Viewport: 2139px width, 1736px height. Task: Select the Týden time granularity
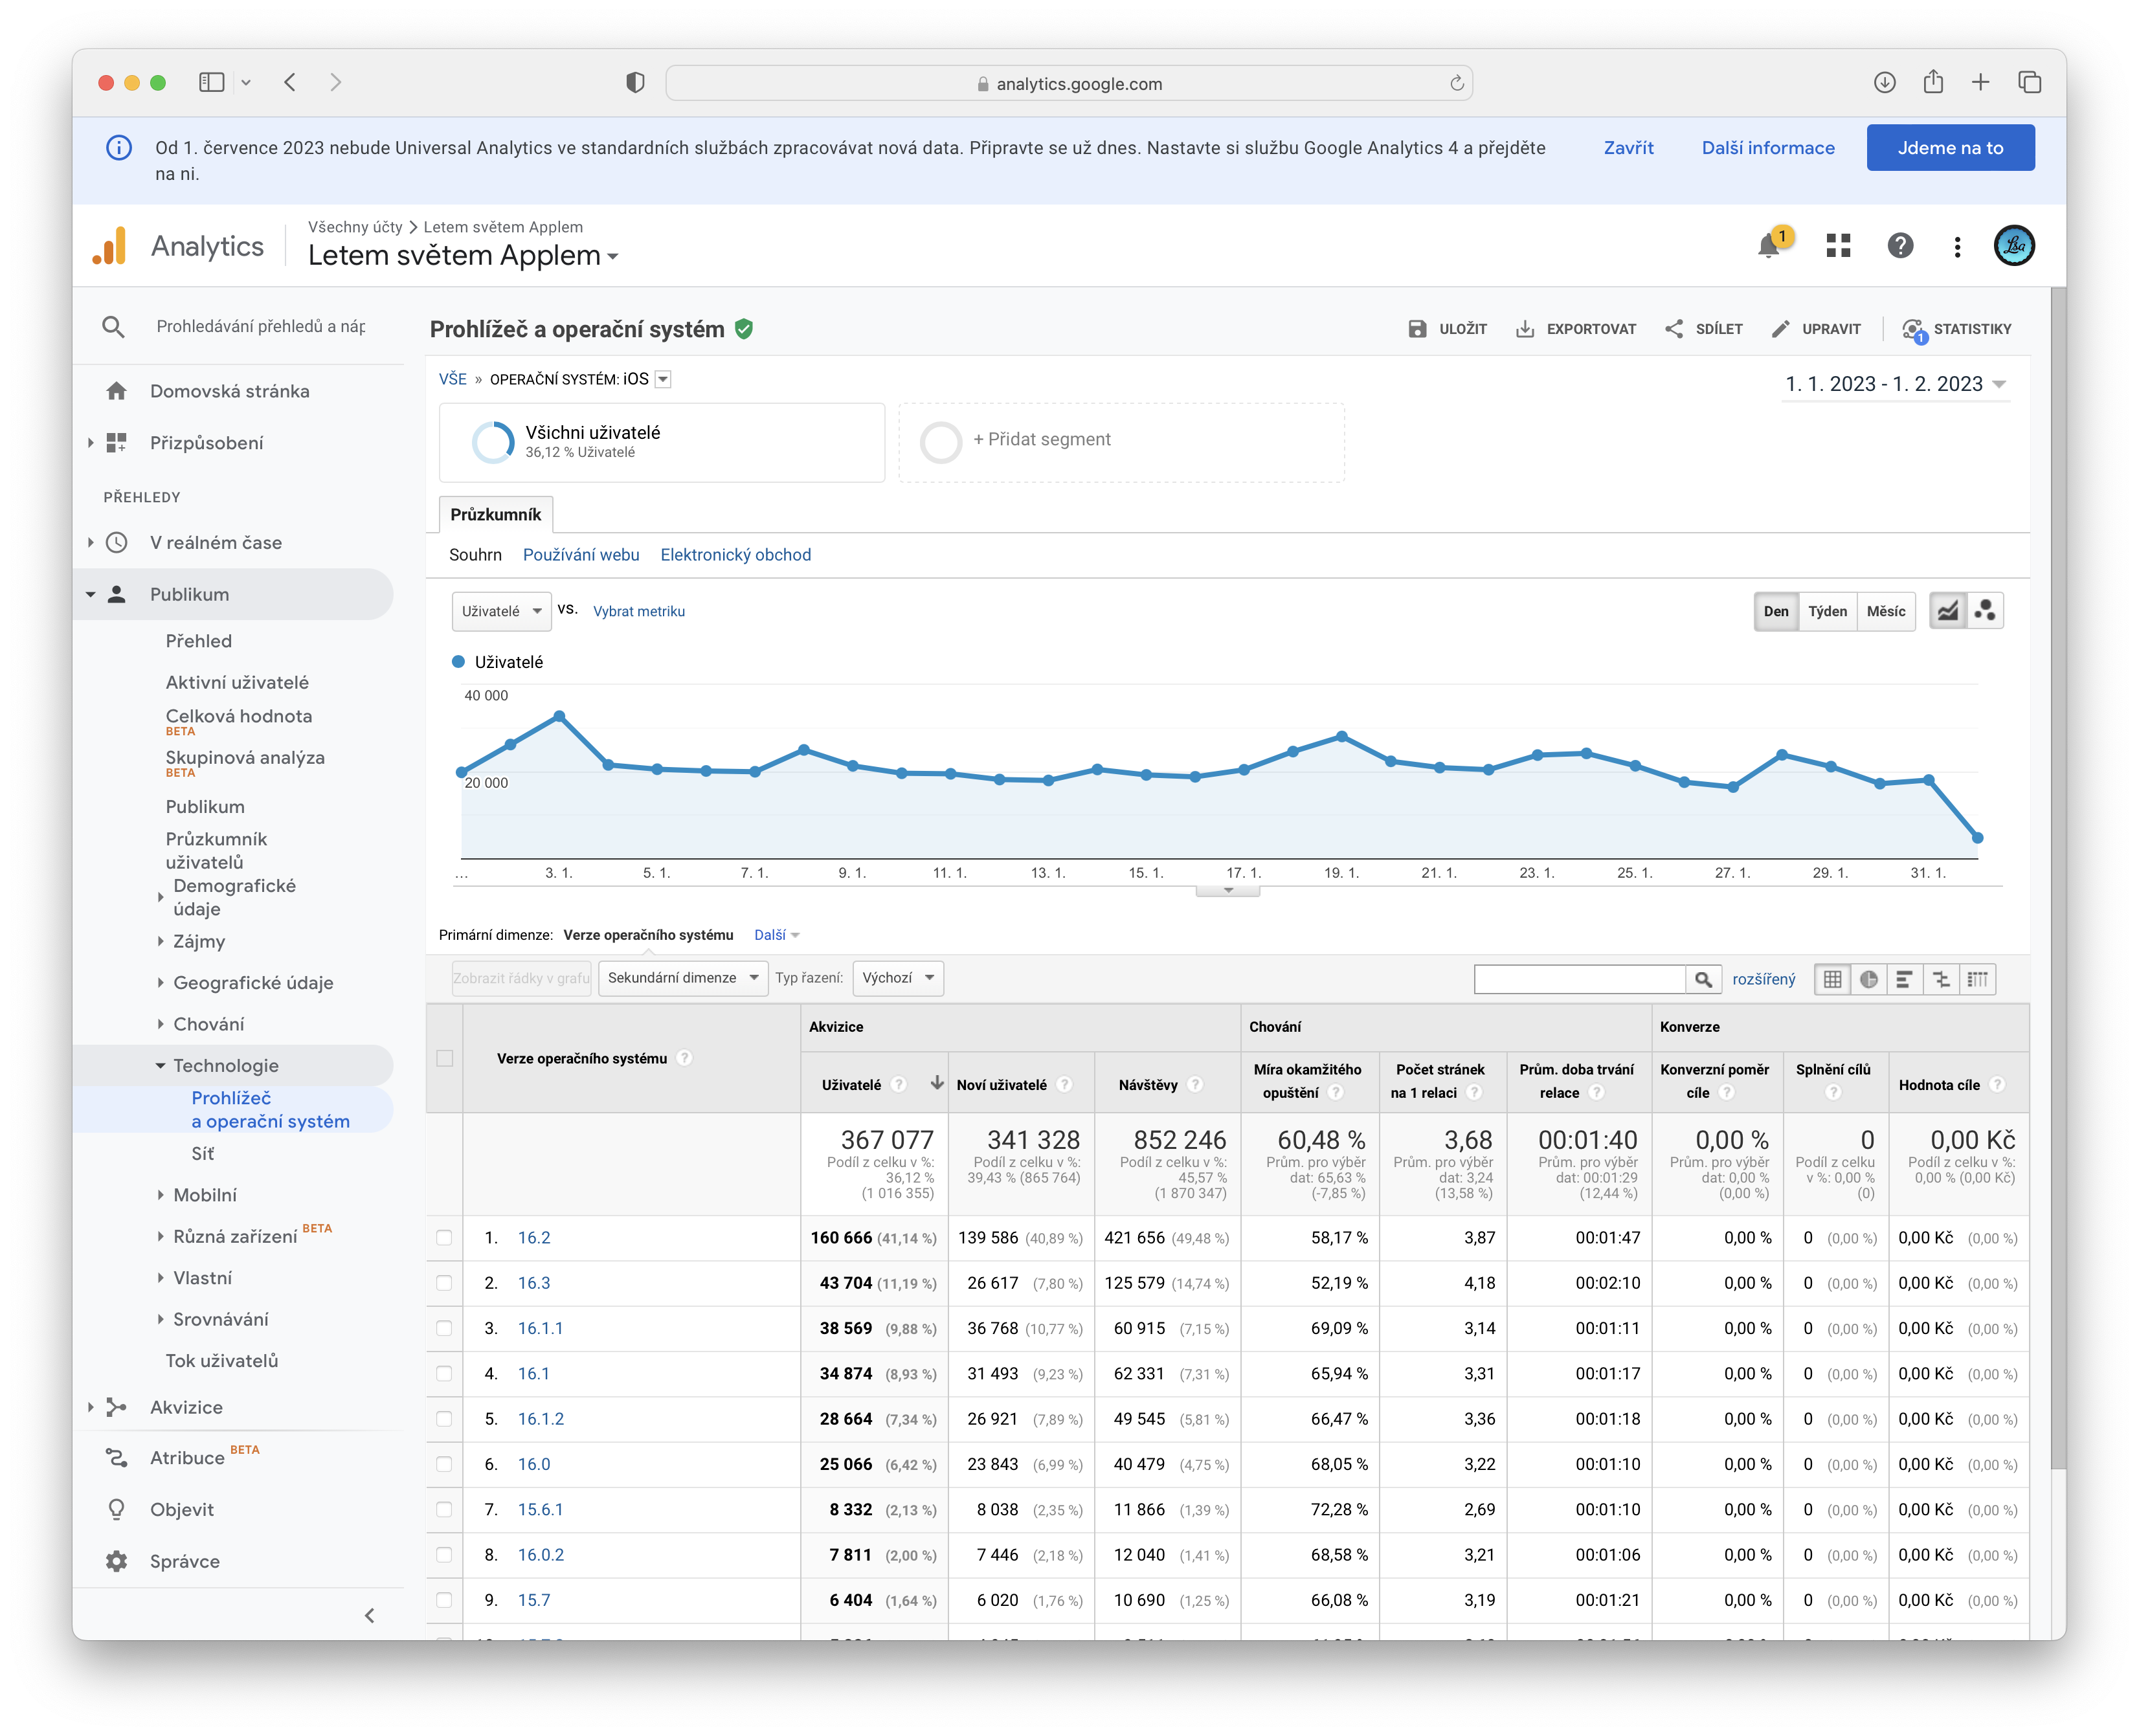point(1827,611)
